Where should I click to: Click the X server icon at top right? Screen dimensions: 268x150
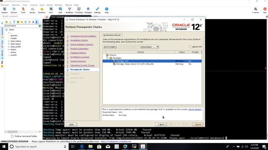tap(255, 10)
